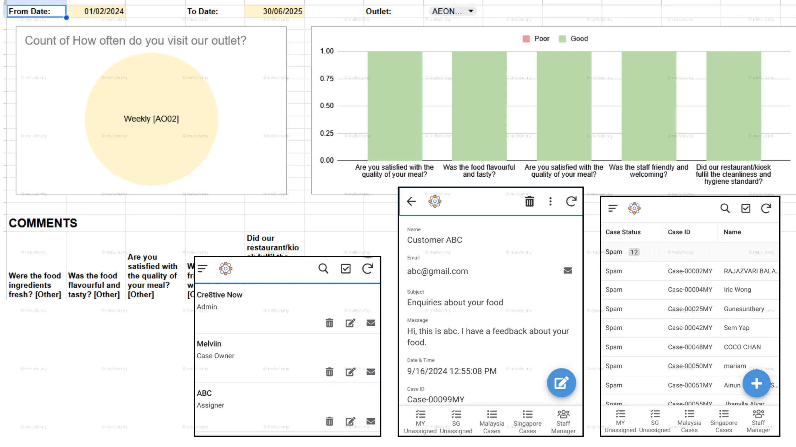The height and width of the screenshot is (447, 796).
Task: Go back from Case-00099MY using back arrow
Action: tap(411, 201)
